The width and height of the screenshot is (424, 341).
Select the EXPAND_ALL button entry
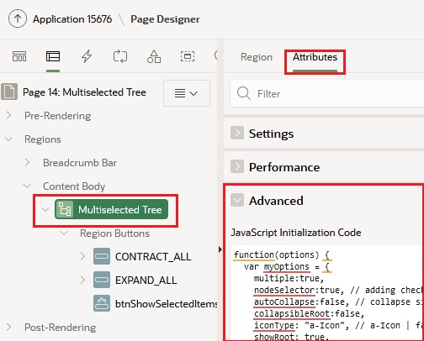[x=146, y=281]
